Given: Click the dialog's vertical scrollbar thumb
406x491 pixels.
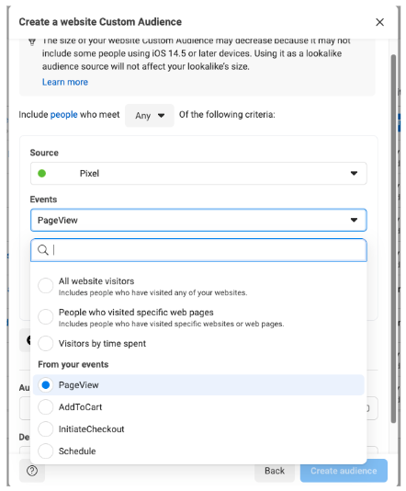Looking at the screenshot, I should click(x=393, y=239).
